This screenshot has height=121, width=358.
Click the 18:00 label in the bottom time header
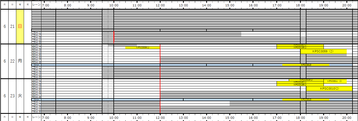[x=300, y=117]
